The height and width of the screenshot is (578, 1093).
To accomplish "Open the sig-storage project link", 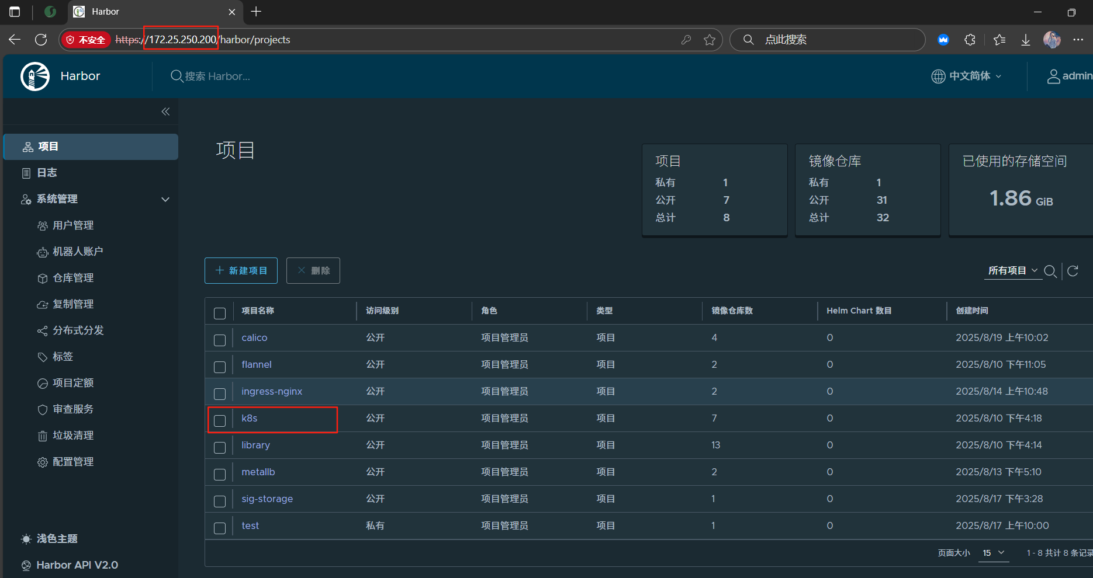I will click(267, 499).
